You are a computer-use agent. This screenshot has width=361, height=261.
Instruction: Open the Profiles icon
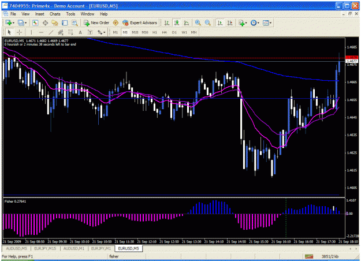coord(21,23)
